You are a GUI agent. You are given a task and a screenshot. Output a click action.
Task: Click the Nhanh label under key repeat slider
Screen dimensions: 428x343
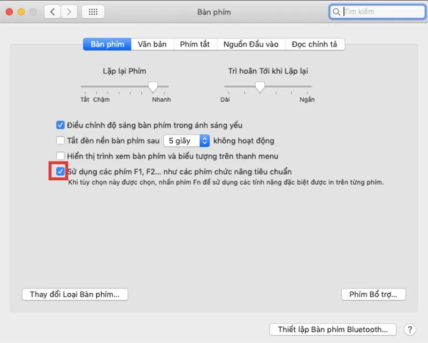click(x=162, y=100)
